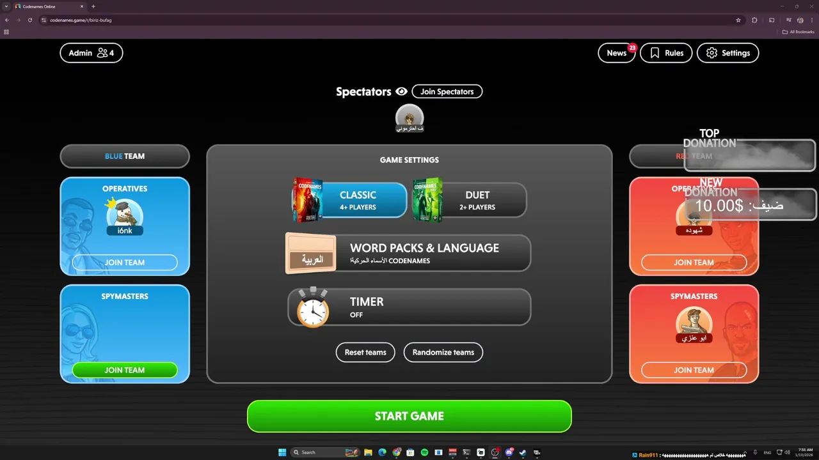Screen dimensions: 819x460
Task: Open the Windows Start menu
Action: 282,452
